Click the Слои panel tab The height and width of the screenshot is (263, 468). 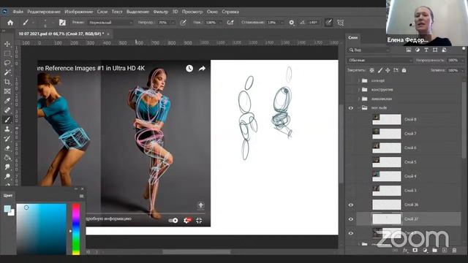tap(352, 37)
